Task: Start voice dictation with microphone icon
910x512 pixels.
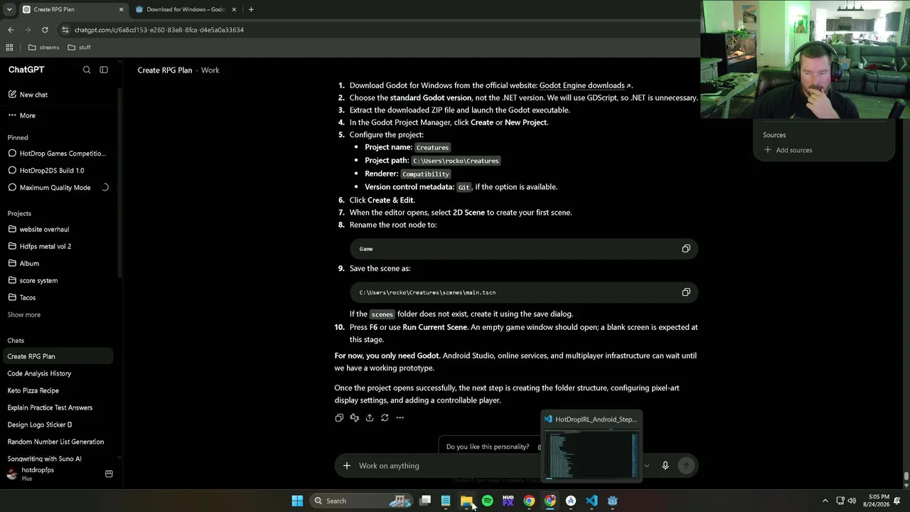Action: [665, 466]
